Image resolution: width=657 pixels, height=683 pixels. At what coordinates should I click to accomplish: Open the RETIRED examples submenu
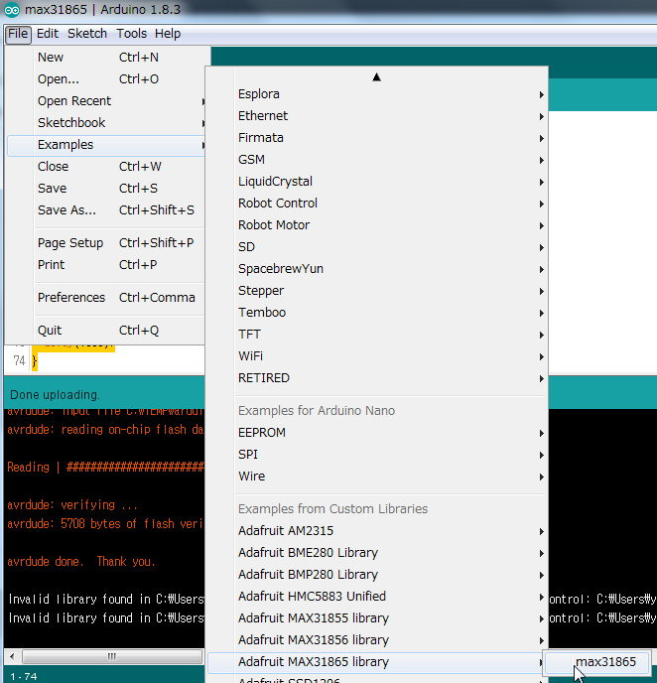[x=377, y=377]
